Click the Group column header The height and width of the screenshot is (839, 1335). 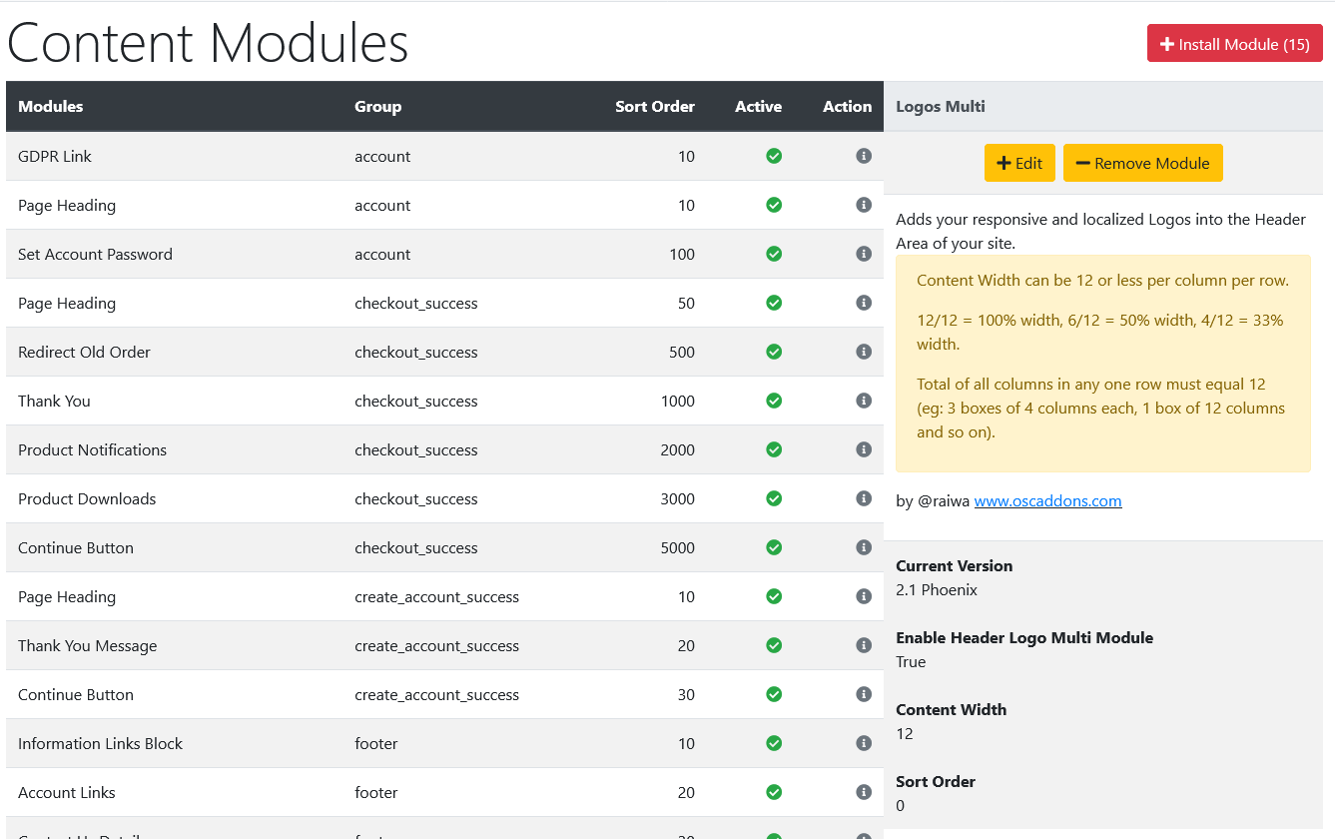(378, 106)
